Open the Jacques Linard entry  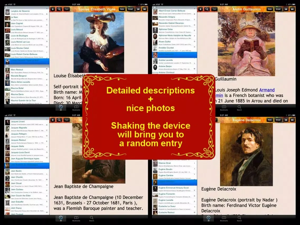point(27,123)
